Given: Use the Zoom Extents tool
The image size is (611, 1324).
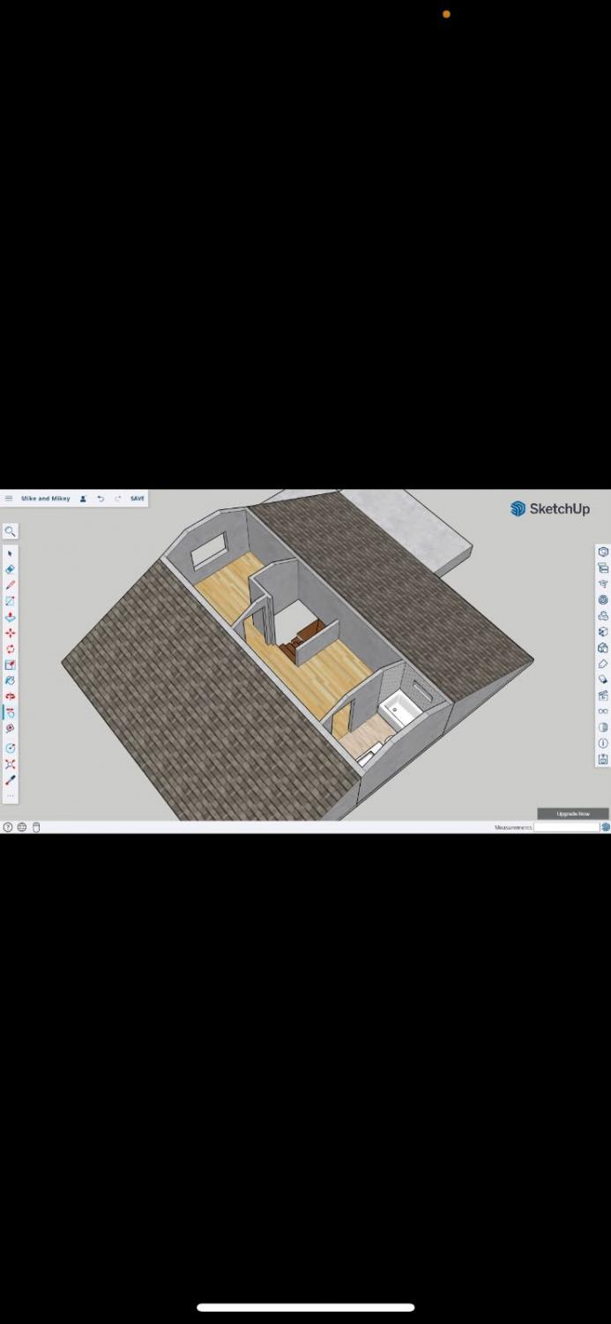Looking at the screenshot, I should point(11,764).
